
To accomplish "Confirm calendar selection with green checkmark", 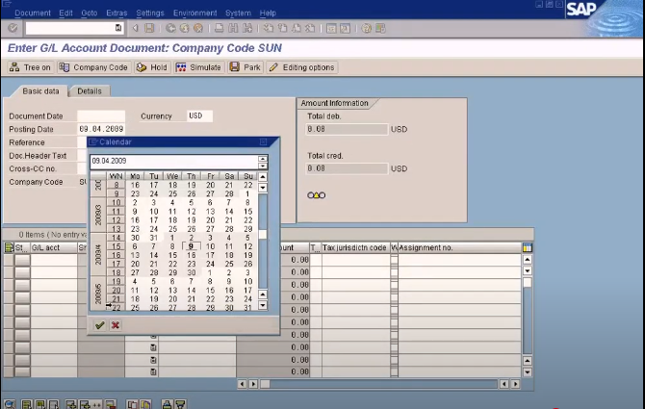I will (x=99, y=325).
